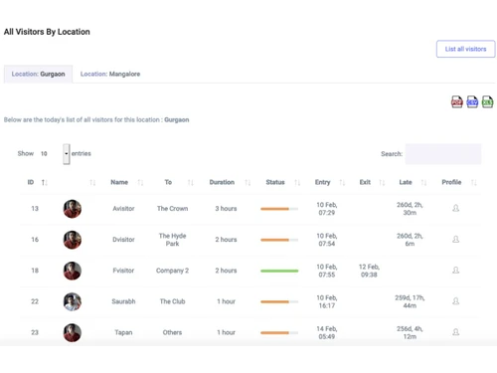497x373 pixels.
Task: Click the 3 hours duration cell
Action: click(226, 209)
